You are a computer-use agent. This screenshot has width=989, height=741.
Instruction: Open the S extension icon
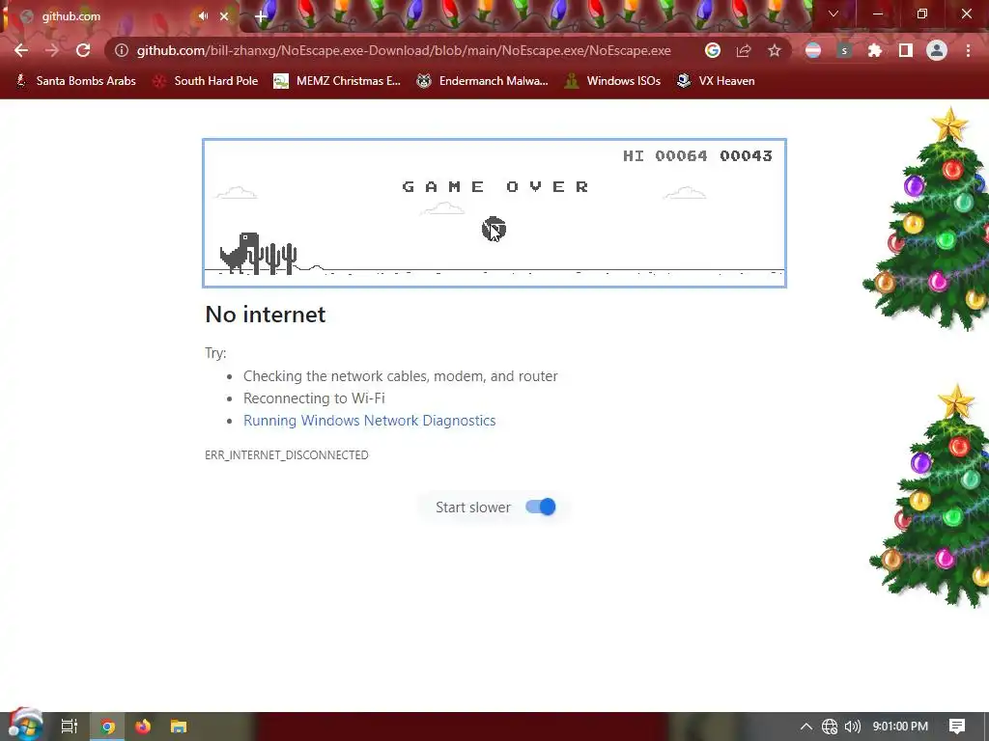(x=844, y=50)
